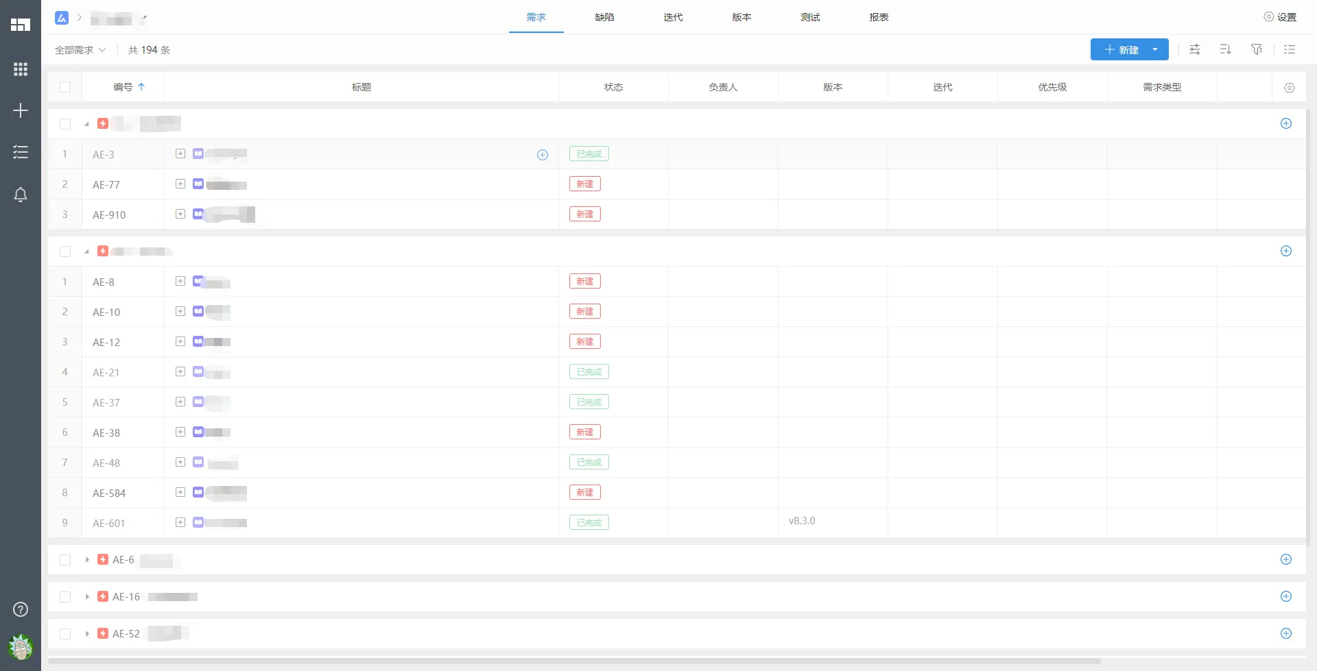This screenshot has height=671, width=1317.
Task: Open the filter funnel icon
Action: tap(1257, 49)
